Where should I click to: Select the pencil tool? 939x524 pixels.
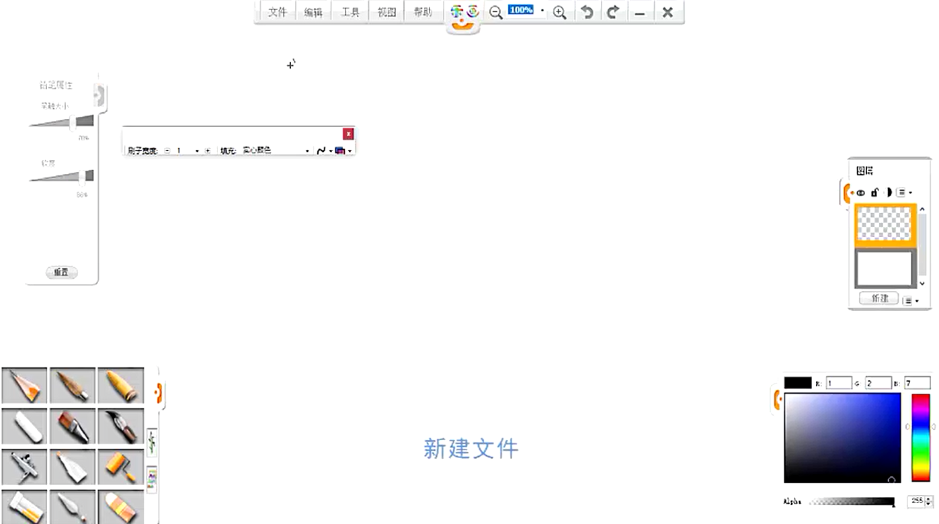(x=24, y=386)
